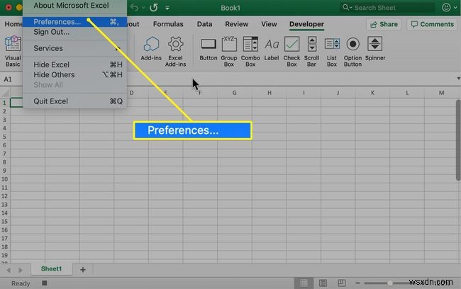
Task: Insert a Group Box control
Action: click(229, 52)
